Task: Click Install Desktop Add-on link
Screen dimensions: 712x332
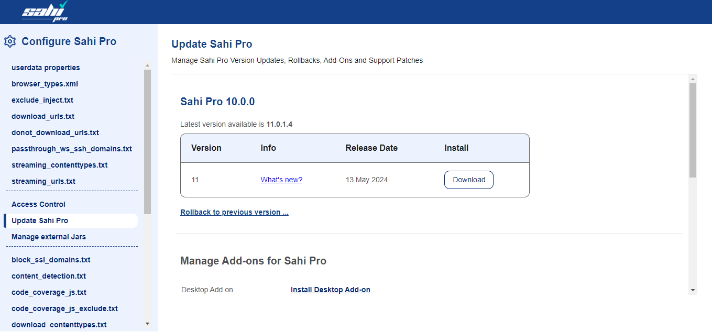Action: pyautogui.click(x=330, y=290)
